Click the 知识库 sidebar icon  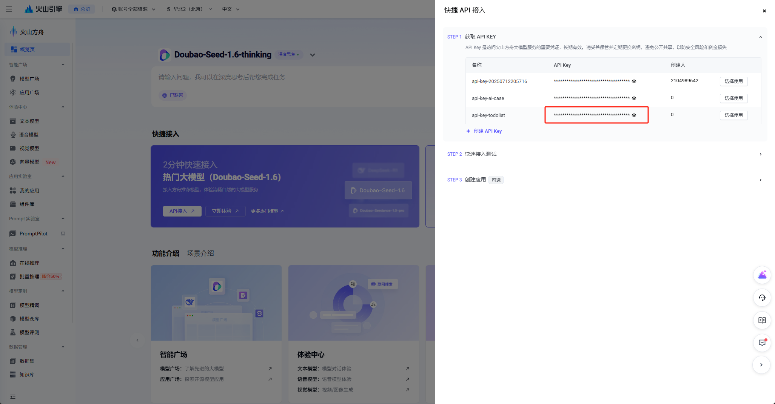tap(13, 375)
